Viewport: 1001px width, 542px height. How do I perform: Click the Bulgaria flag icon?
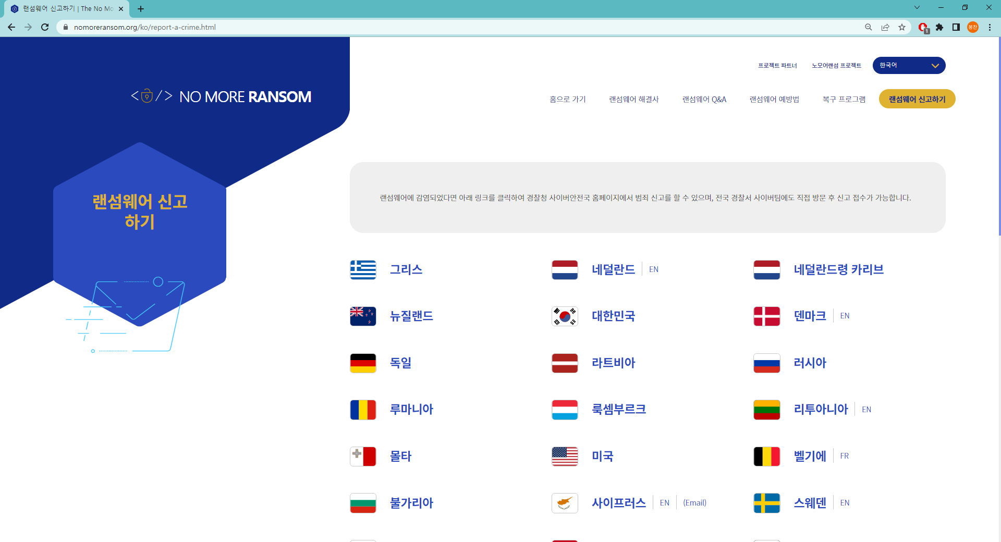click(363, 503)
